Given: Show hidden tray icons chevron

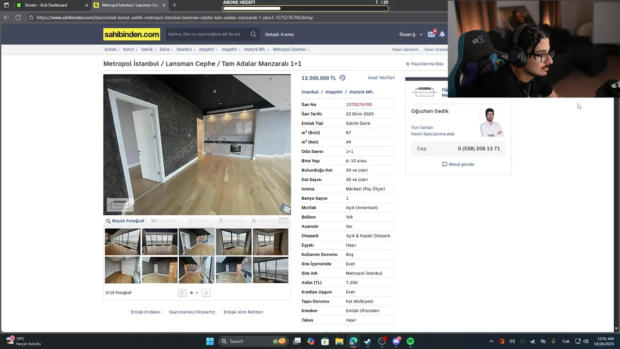Looking at the screenshot, I should 491,341.
